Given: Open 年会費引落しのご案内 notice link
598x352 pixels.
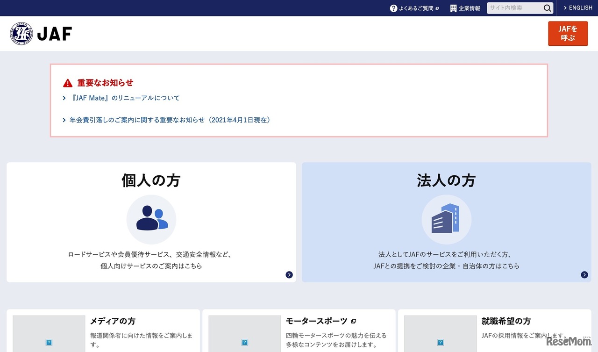Looking at the screenshot, I should (170, 120).
